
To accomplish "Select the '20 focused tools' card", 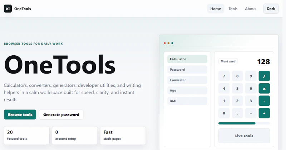I will tap(26, 135).
